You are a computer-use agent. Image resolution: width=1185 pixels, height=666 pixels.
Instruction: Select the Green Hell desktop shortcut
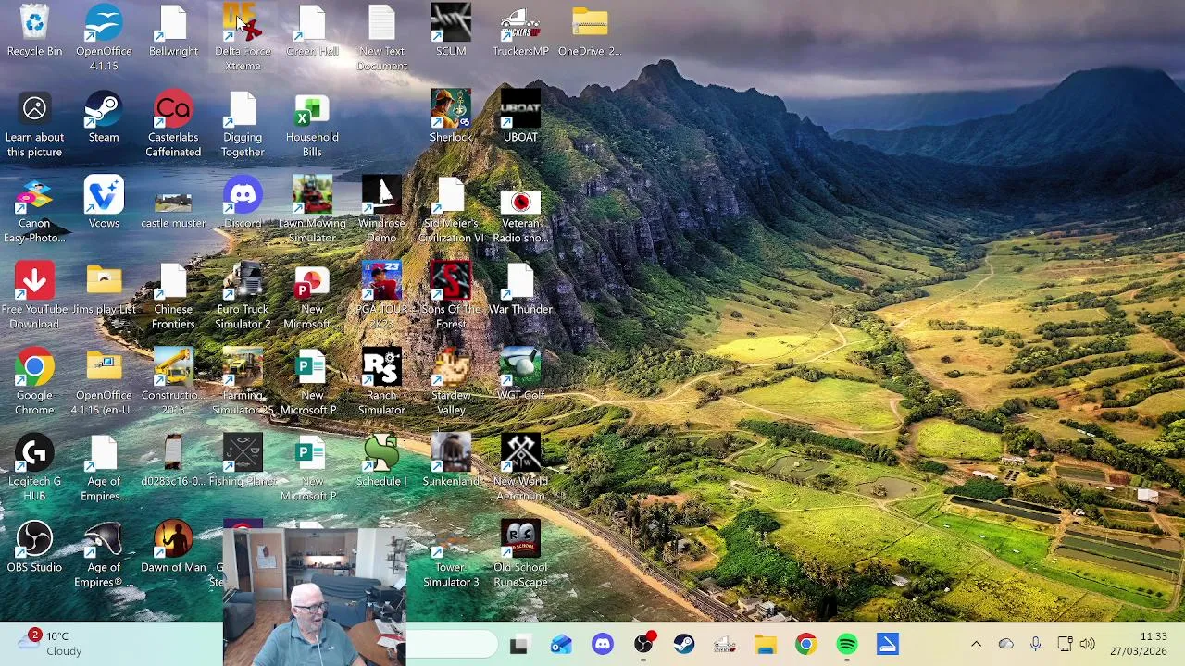[x=312, y=31]
